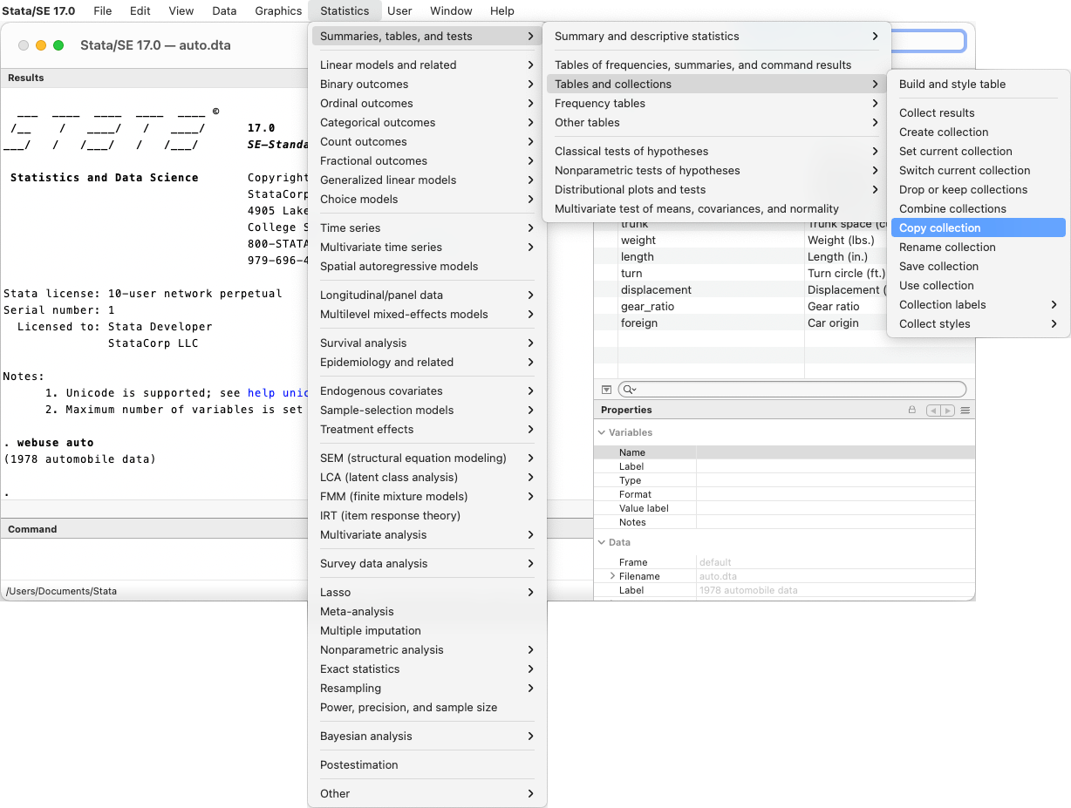Open Summary and descriptive statistics submenu
1071x808 pixels.
pyautogui.click(x=716, y=36)
